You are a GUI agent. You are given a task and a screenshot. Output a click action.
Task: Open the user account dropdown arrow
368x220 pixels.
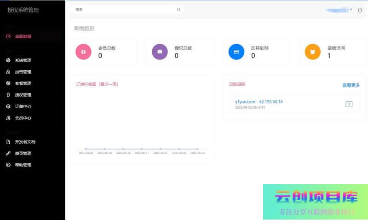click(351, 9)
